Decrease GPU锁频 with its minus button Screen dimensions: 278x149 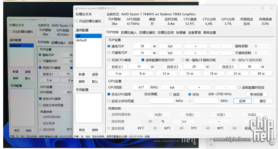[x=225, y=87]
